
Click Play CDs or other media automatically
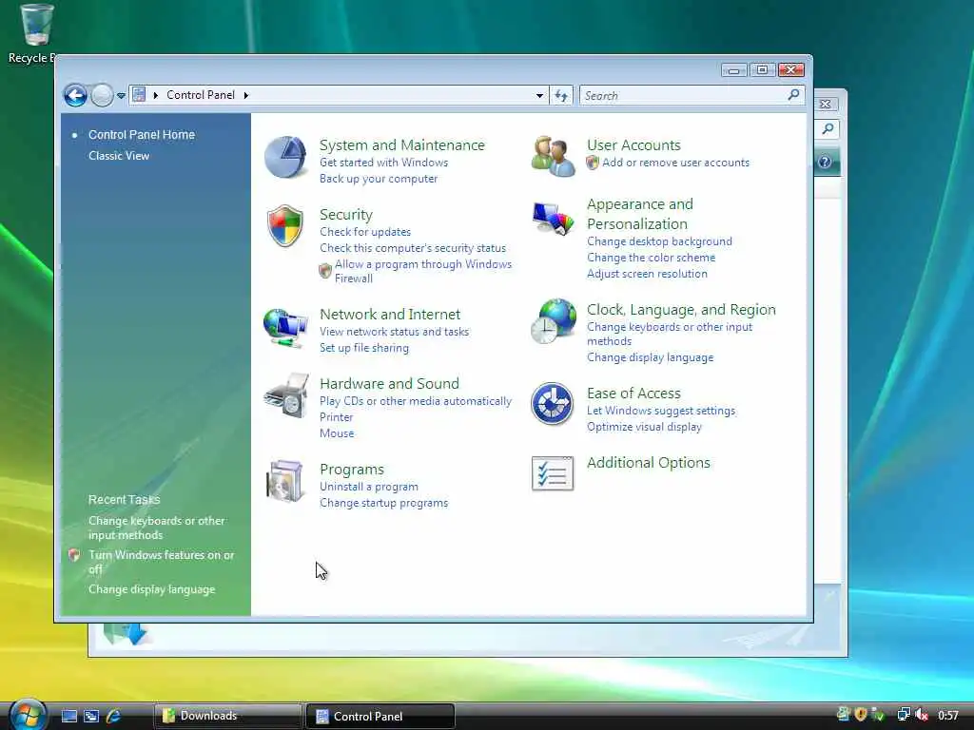point(416,402)
